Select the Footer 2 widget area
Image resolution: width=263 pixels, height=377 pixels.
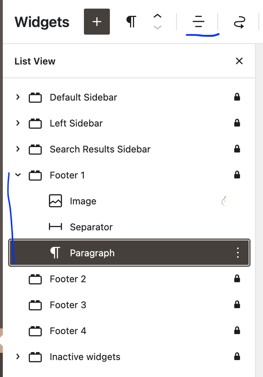(x=129, y=279)
